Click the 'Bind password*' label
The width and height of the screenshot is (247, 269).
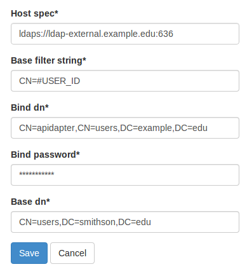click(x=45, y=155)
